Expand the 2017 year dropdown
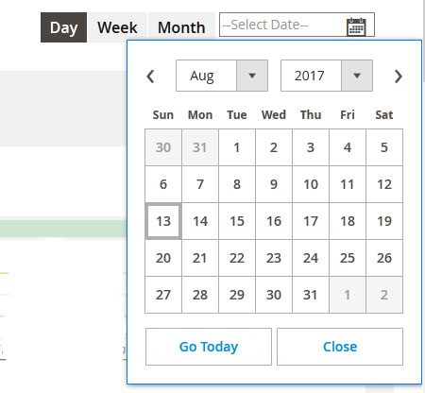 [327, 76]
